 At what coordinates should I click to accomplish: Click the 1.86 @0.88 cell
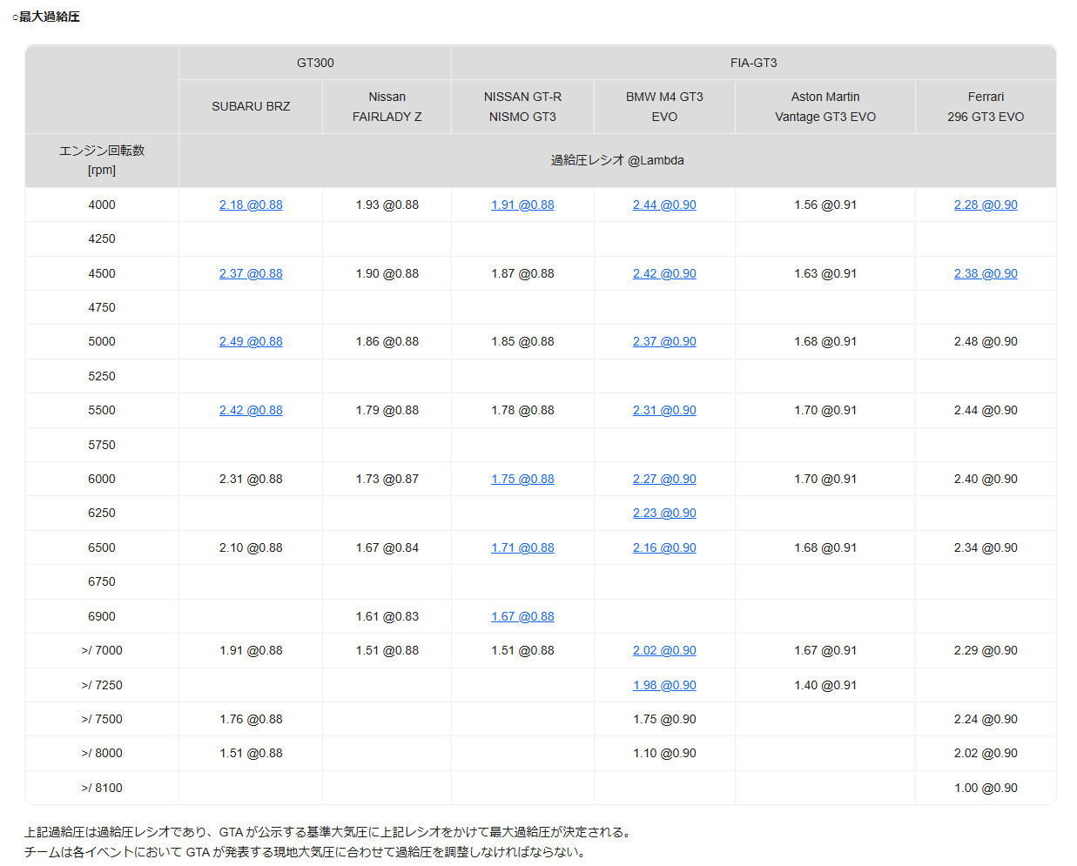[387, 341]
